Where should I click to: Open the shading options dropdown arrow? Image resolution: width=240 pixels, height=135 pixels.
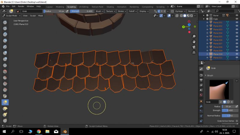coord(195,16)
